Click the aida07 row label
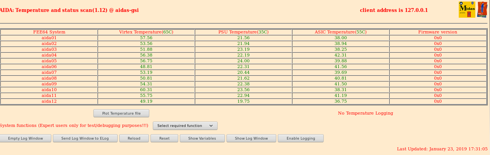Screen dimensions: 490x155 tap(49, 72)
